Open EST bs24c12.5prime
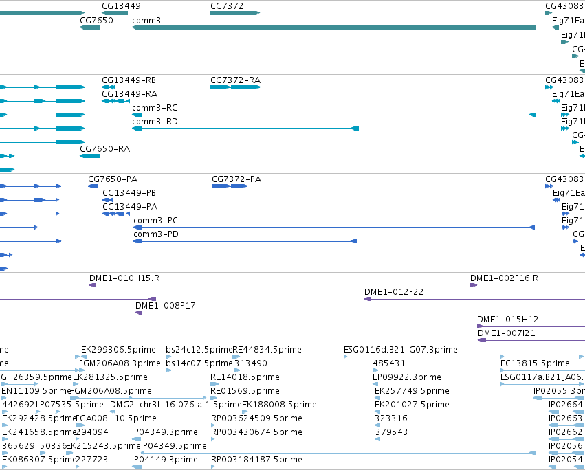The image size is (585, 470). coord(199,350)
